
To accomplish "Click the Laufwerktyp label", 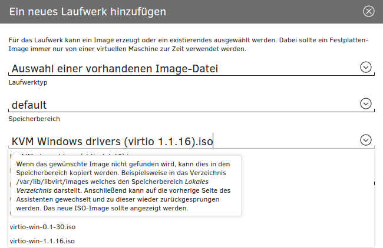I will [x=28, y=82].
